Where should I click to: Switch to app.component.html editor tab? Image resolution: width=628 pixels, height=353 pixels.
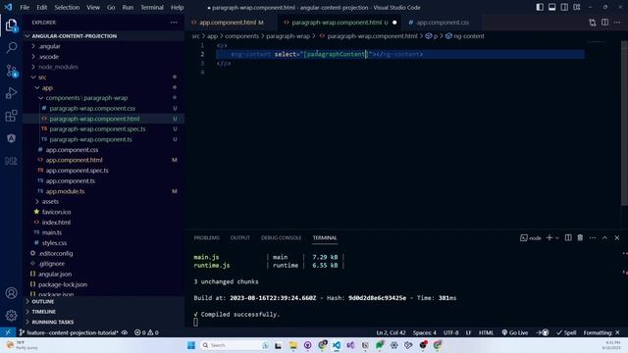pyautogui.click(x=228, y=23)
